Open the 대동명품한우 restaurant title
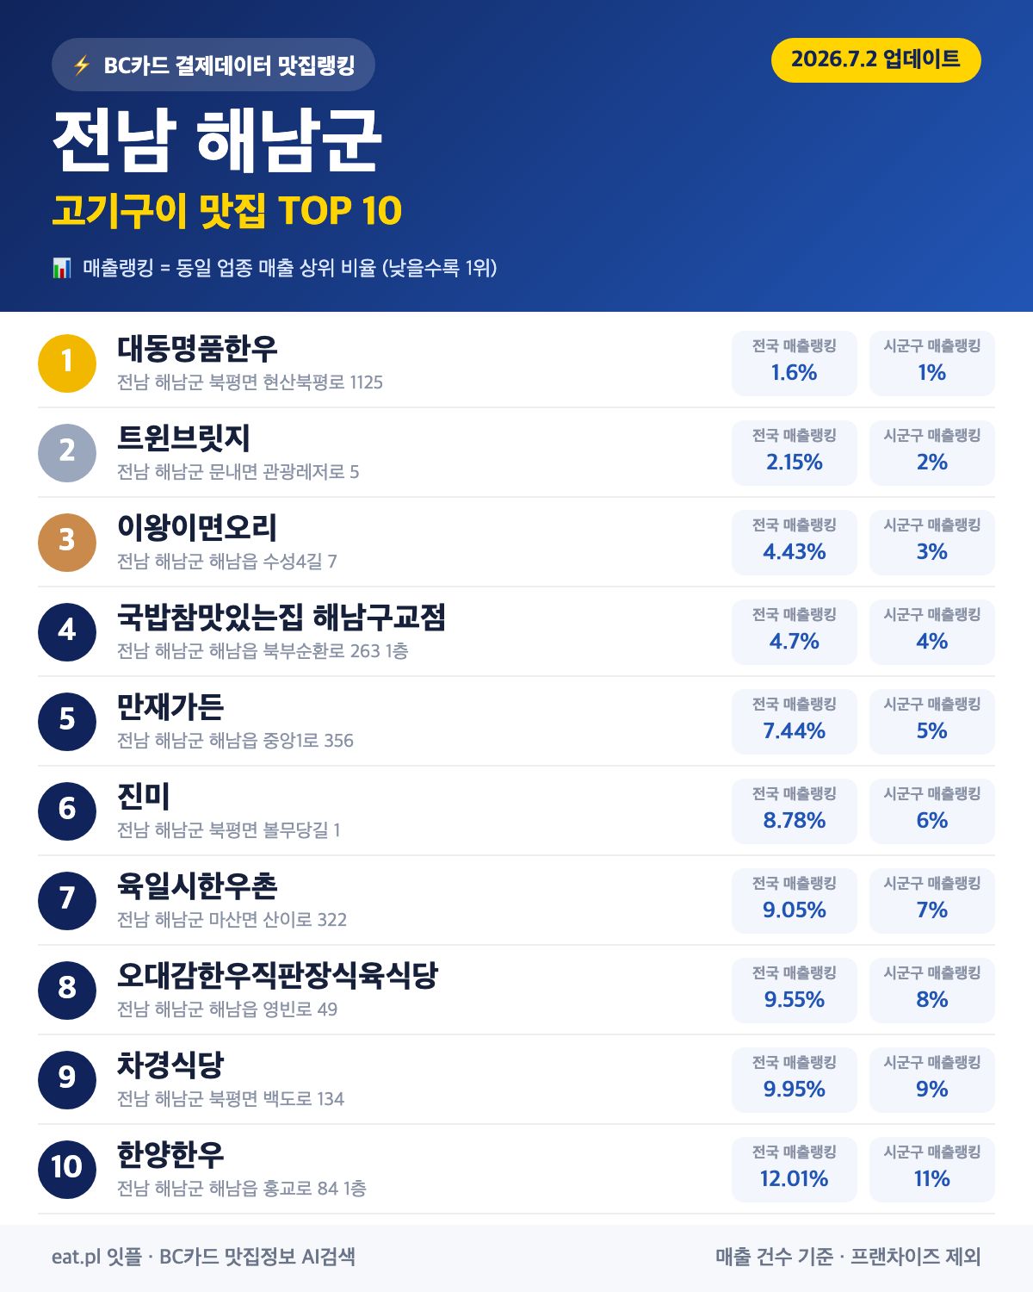Screen dimensions: 1033x1292 click(x=197, y=349)
